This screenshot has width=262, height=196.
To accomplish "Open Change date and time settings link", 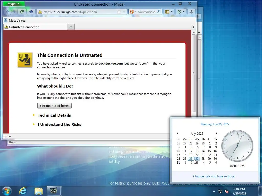I will [x=215, y=176].
